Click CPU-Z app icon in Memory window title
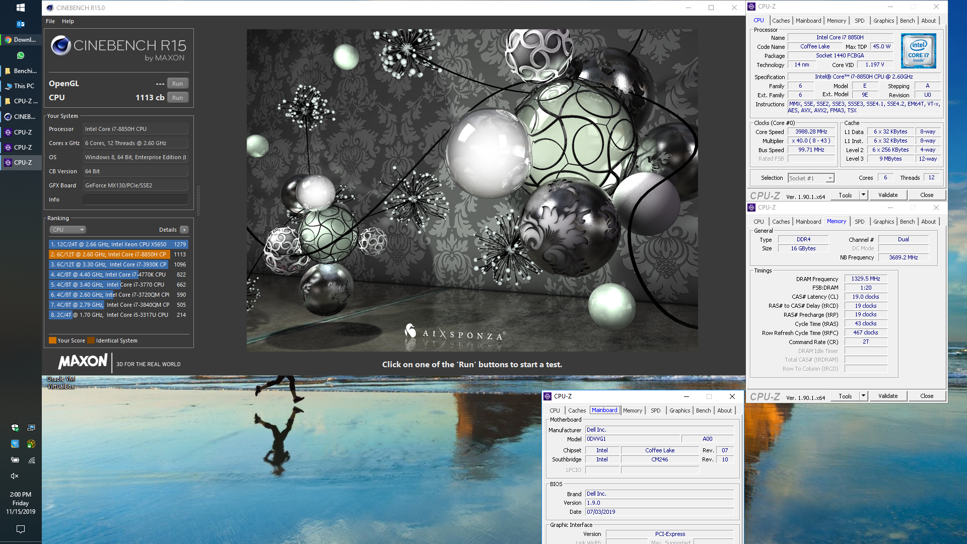This screenshot has width=967, height=544. [x=751, y=208]
